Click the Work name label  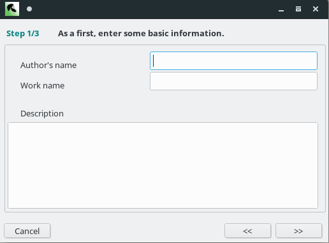pyautogui.click(x=43, y=86)
